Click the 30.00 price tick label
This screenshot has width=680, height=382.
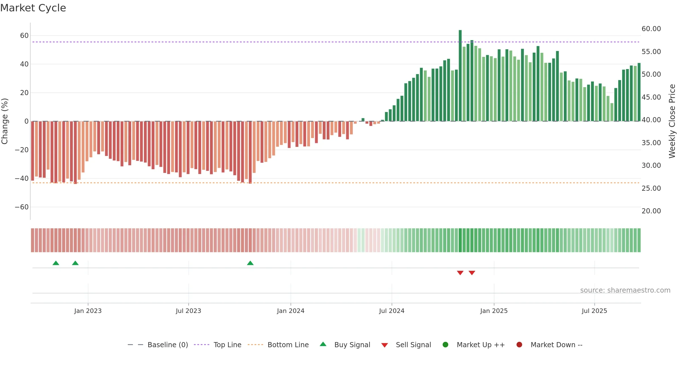(x=651, y=166)
